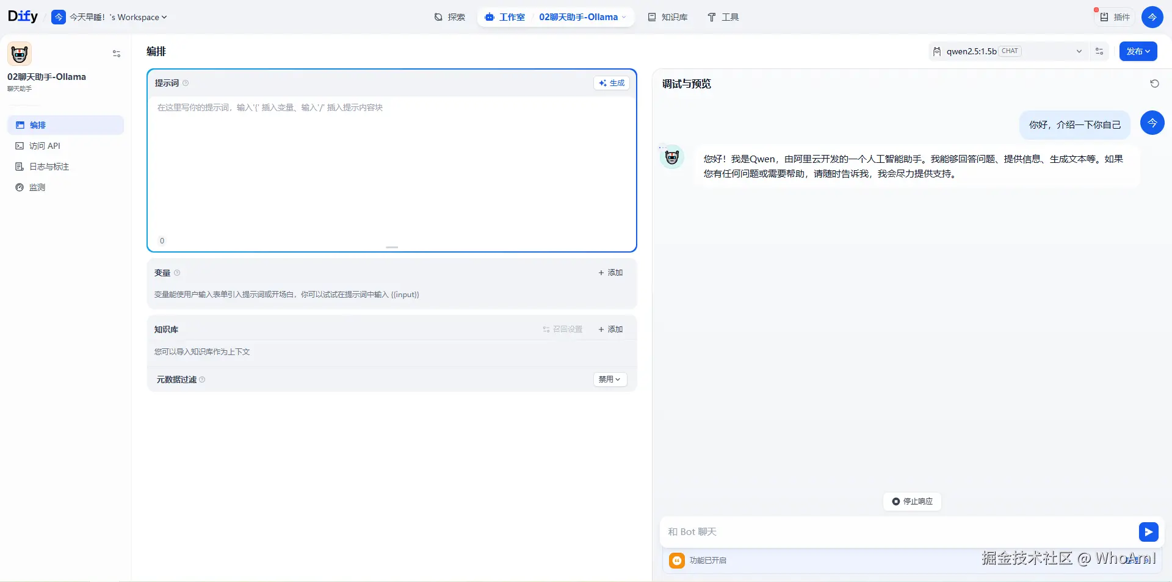Open 日志与标注 in the sidebar
The image size is (1172, 582).
point(65,167)
